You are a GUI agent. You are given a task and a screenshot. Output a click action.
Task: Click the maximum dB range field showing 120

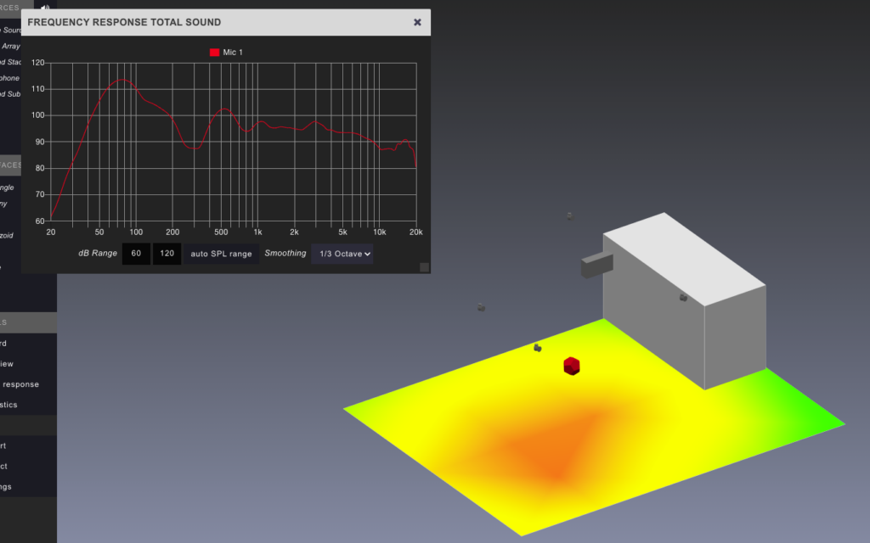click(x=167, y=254)
